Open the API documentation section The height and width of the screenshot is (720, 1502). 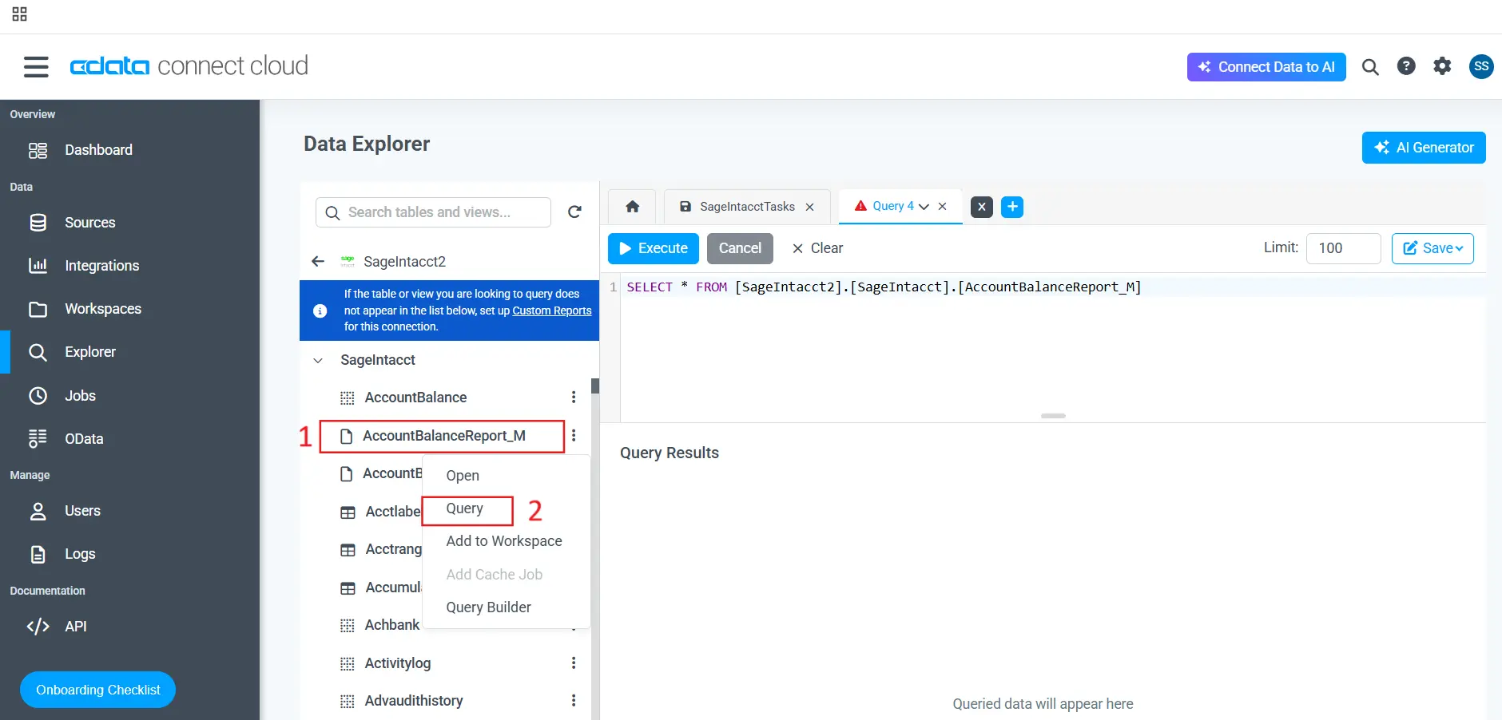coord(76,626)
